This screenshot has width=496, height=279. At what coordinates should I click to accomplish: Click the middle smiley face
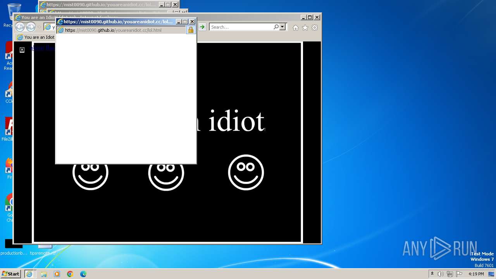point(166,177)
